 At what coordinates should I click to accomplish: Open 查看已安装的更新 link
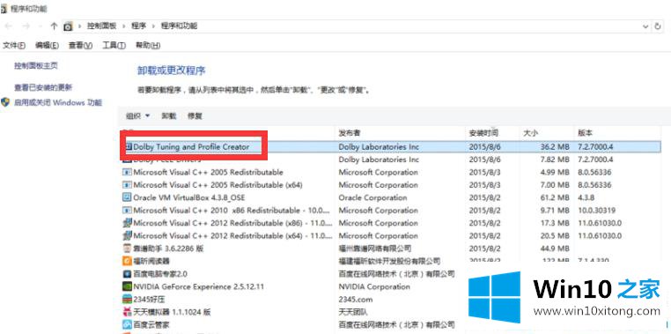point(43,87)
